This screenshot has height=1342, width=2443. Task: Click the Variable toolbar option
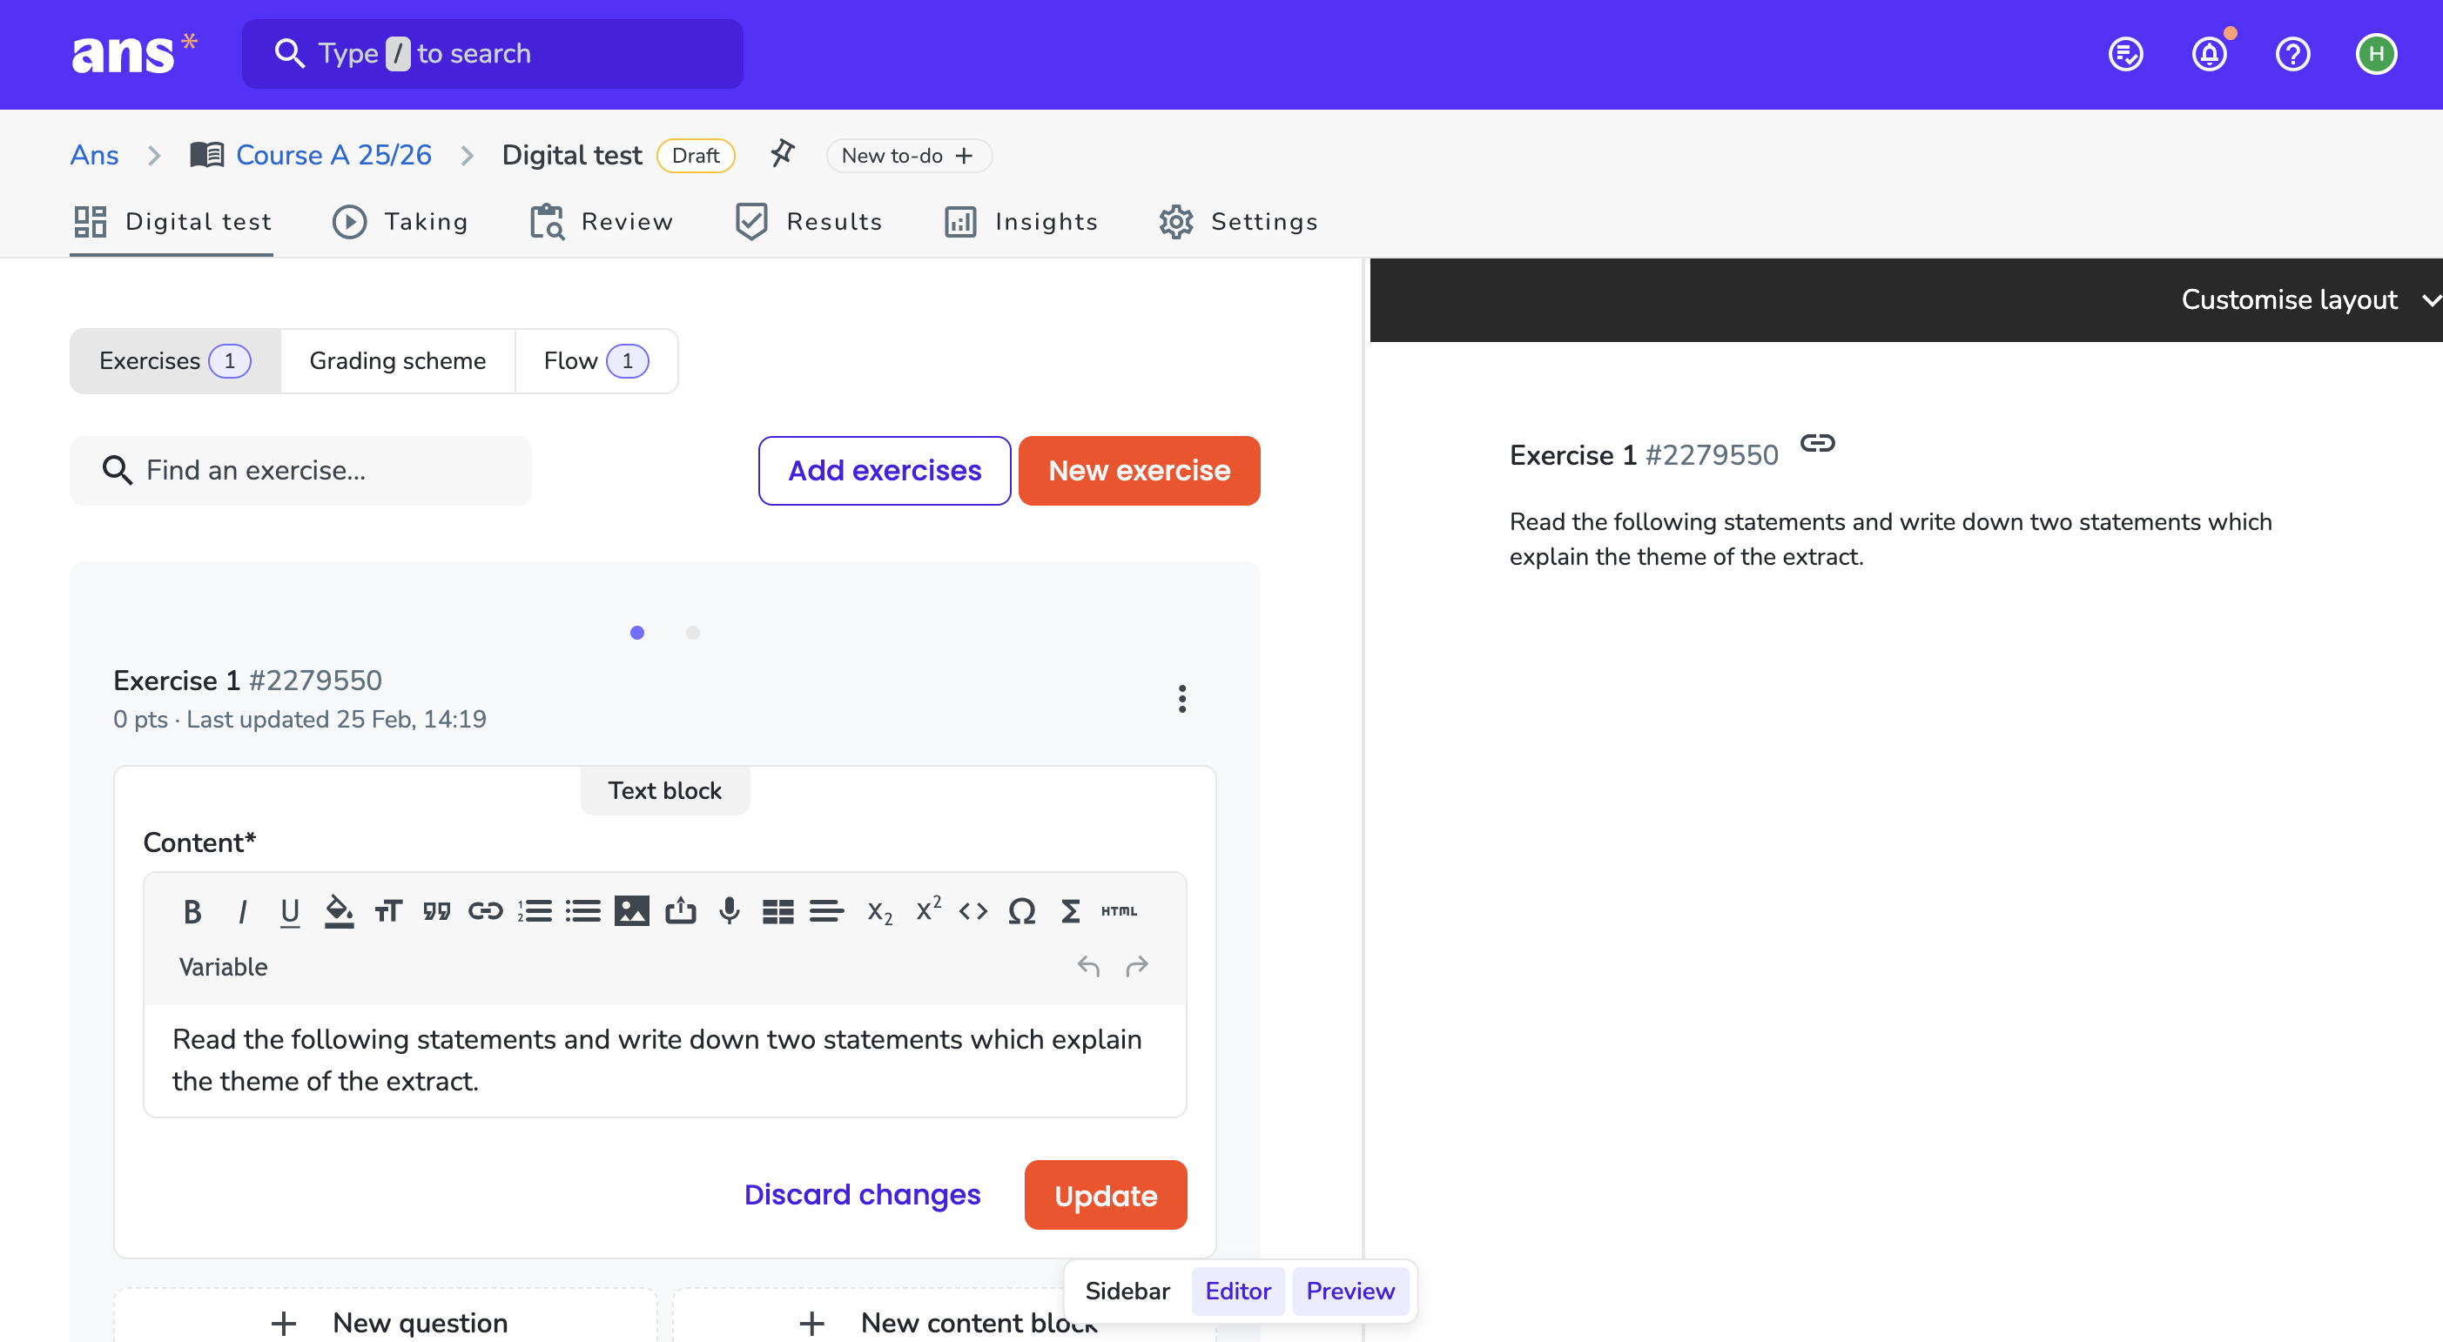pyautogui.click(x=223, y=966)
